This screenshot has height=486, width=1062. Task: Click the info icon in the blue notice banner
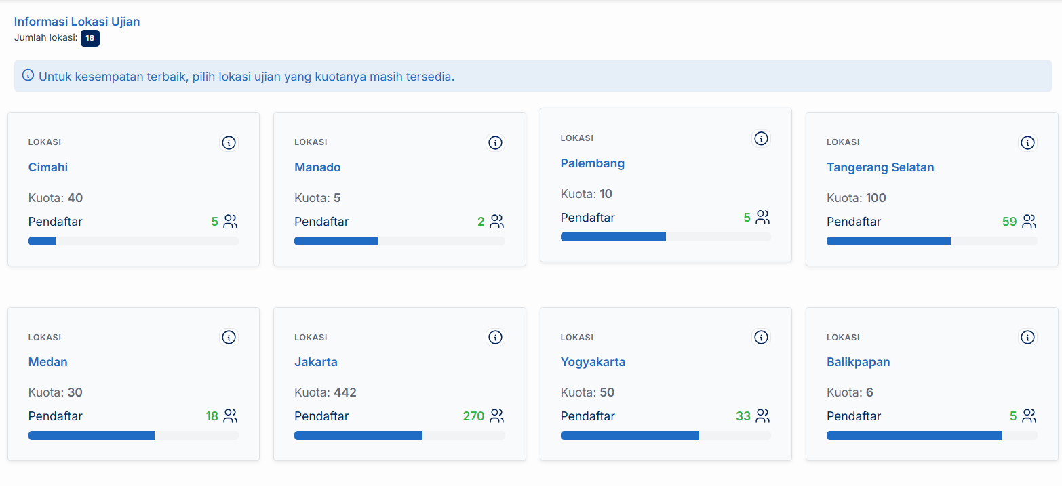(x=28, y=75)
